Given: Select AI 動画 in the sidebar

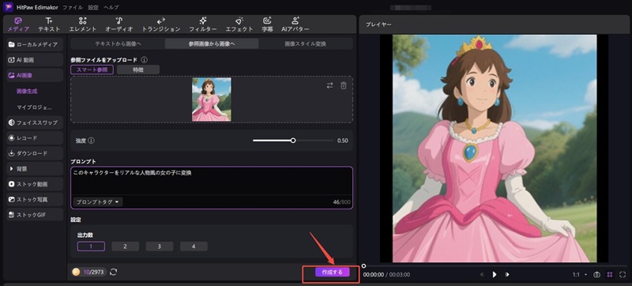Looking at the screenshot, I should (35, 60).
